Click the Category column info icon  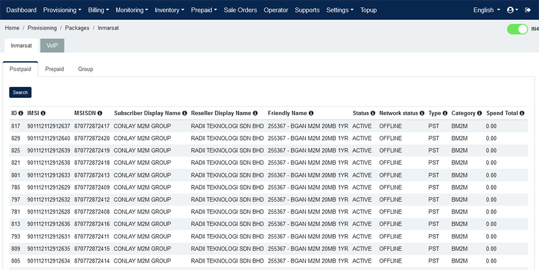480,113
